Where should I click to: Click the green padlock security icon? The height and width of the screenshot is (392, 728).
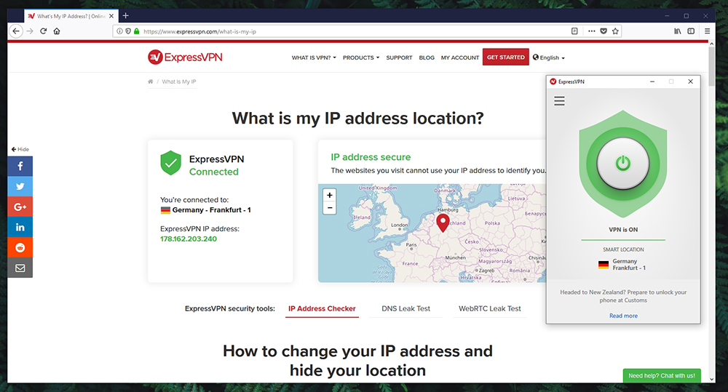click(x=137, y=31)
